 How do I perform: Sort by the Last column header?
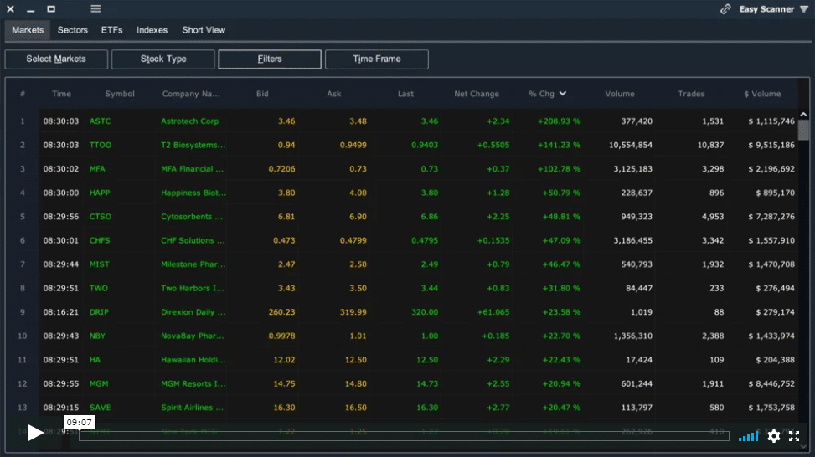(405, 94)
